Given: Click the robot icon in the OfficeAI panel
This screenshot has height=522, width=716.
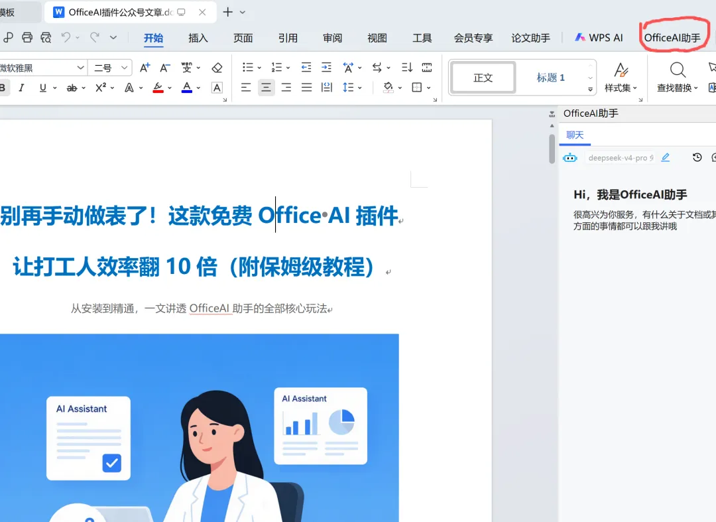Looking at the screenshot, I should point(570,158).
